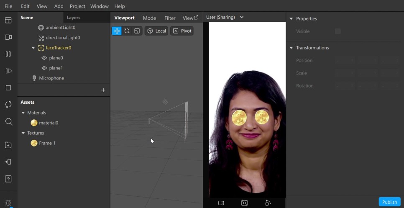Switch to the Scene tab

[27, 18]
